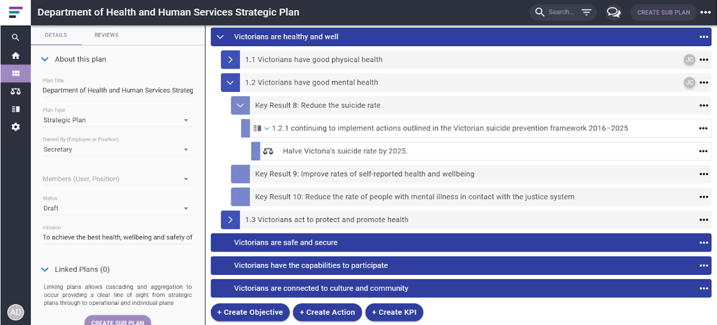This screenshot has height=325, width=717.
Task: Open settings gear in left sidebar
Action: coord(16,127)
